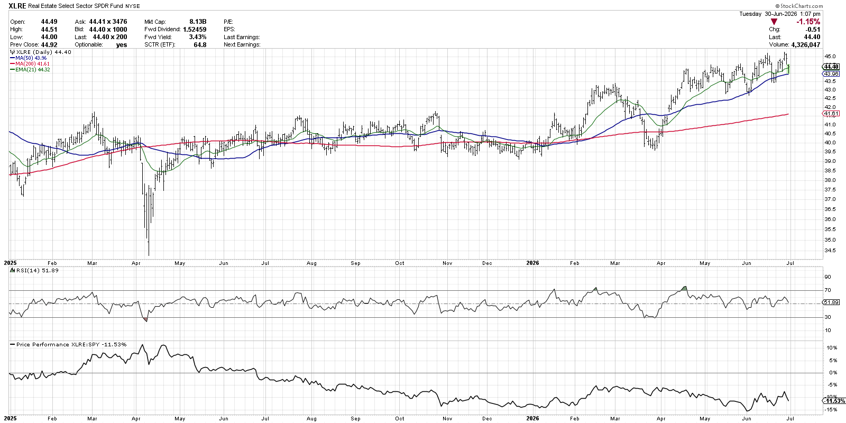The width and height of the screenshot is (846, 423).
Task: Click the black 44.40 price tag on the axis
Action: (x=831, y=67)
